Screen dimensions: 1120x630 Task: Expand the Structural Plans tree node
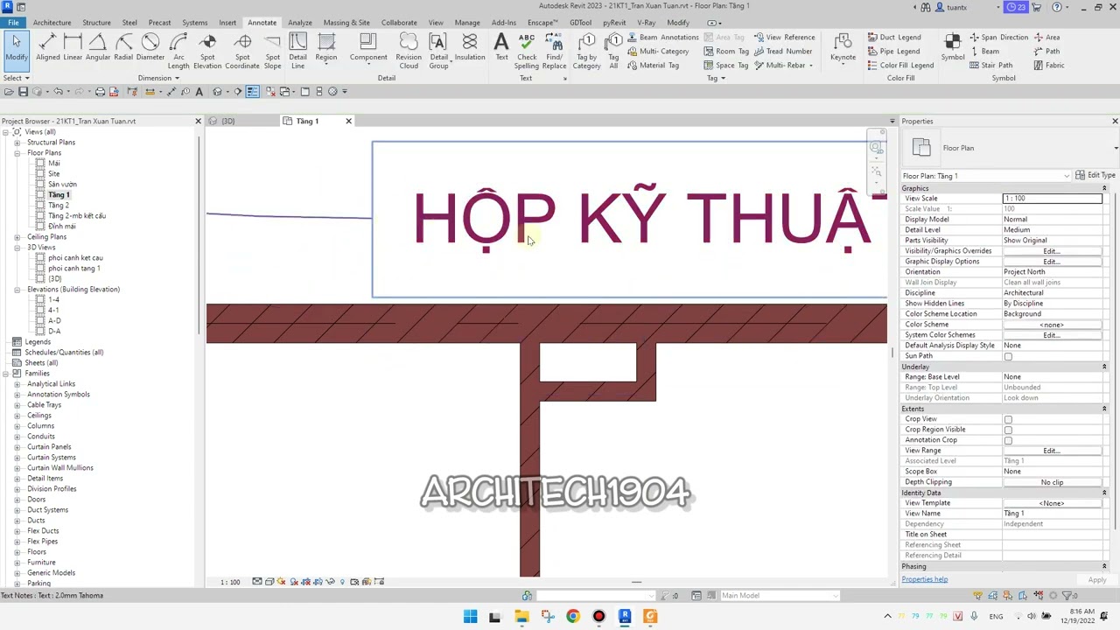click(x=17, y=143)
